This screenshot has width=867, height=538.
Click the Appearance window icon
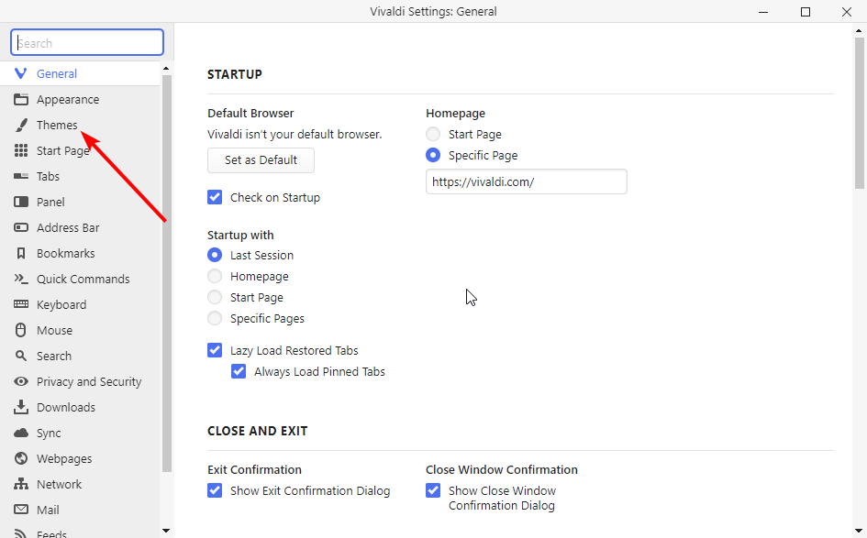(21, 99)
